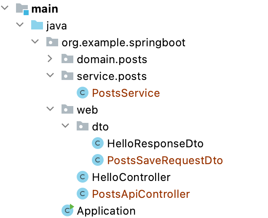
Task: Select the Application class entry
Action: pos(106,211)
